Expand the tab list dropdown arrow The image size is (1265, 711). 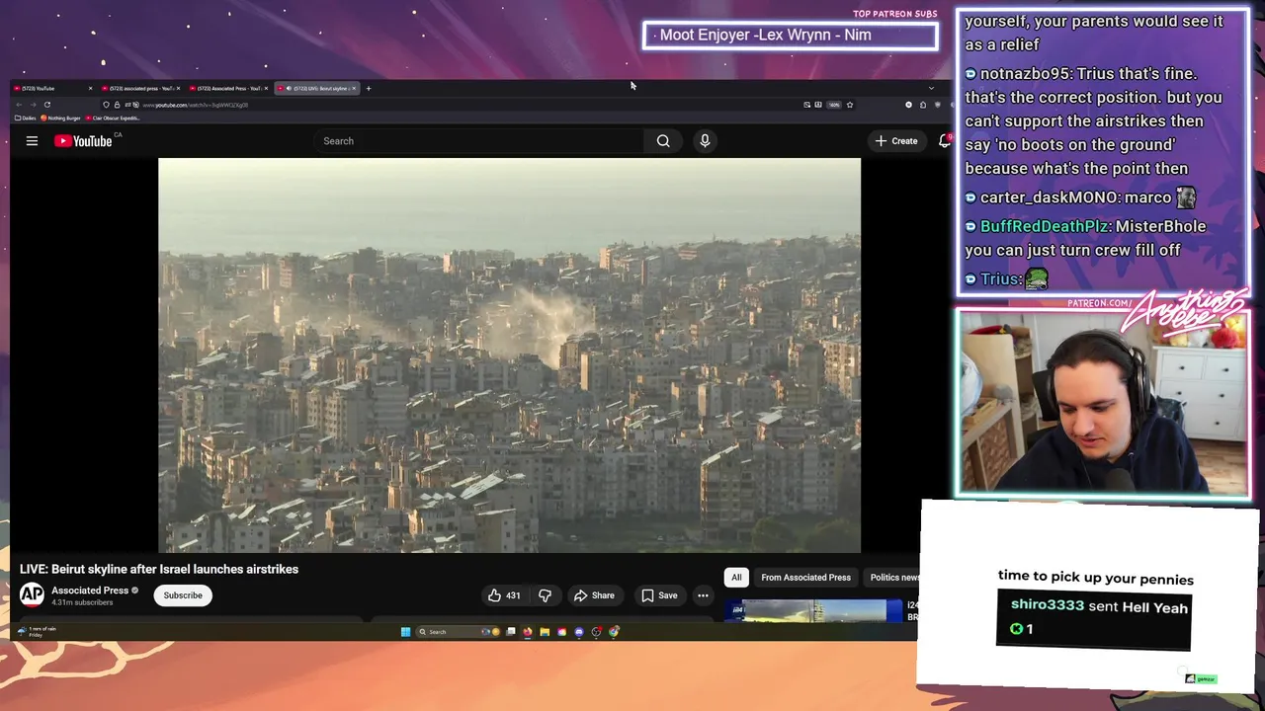[x=930, y=89]
